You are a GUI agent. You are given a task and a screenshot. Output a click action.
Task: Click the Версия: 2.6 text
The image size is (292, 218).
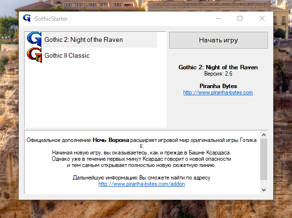218,74
